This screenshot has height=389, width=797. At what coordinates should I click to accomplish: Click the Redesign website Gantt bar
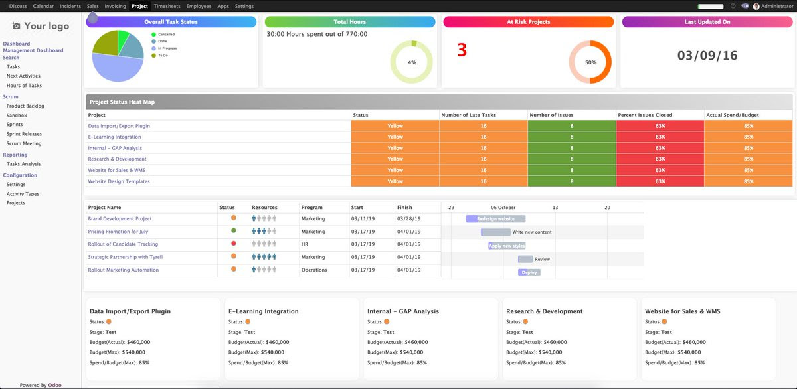point(495,218)
